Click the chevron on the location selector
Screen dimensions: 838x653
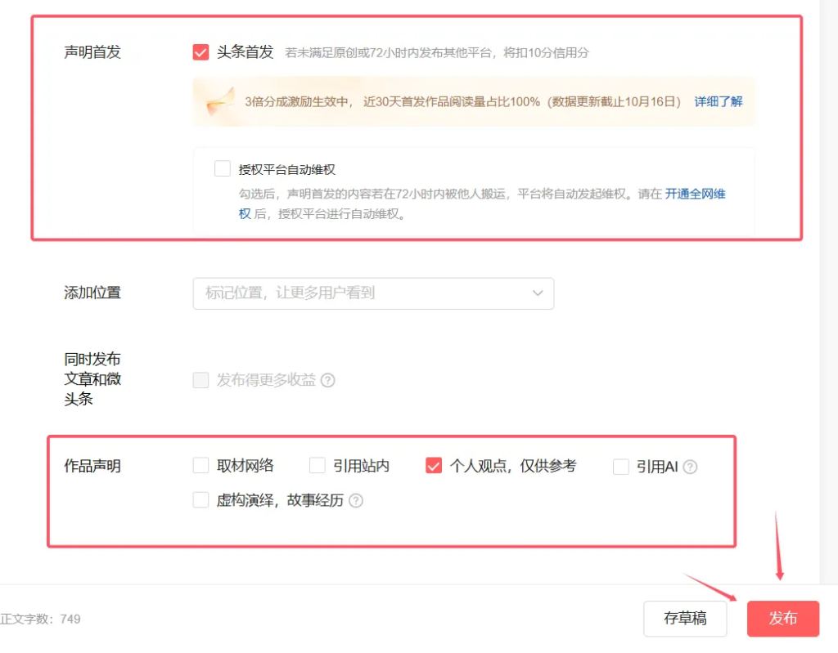tap(538, 293)
